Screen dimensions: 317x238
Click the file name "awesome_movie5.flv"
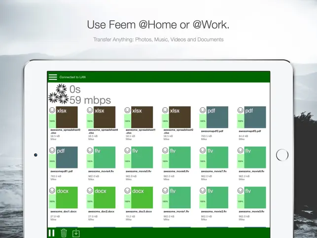click(139, 171)
